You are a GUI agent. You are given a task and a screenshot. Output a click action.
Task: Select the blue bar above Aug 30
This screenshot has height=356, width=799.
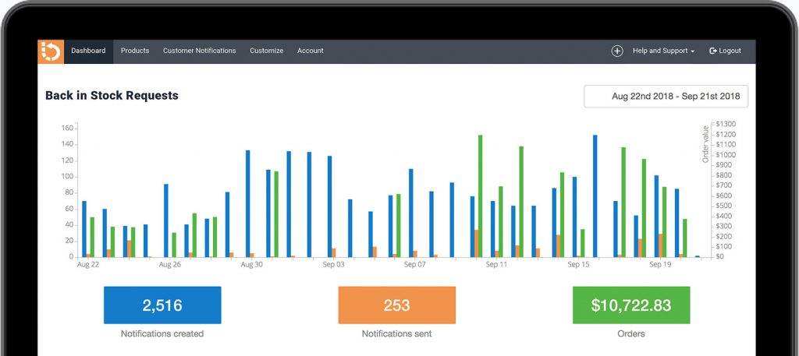tap(248, 203)
